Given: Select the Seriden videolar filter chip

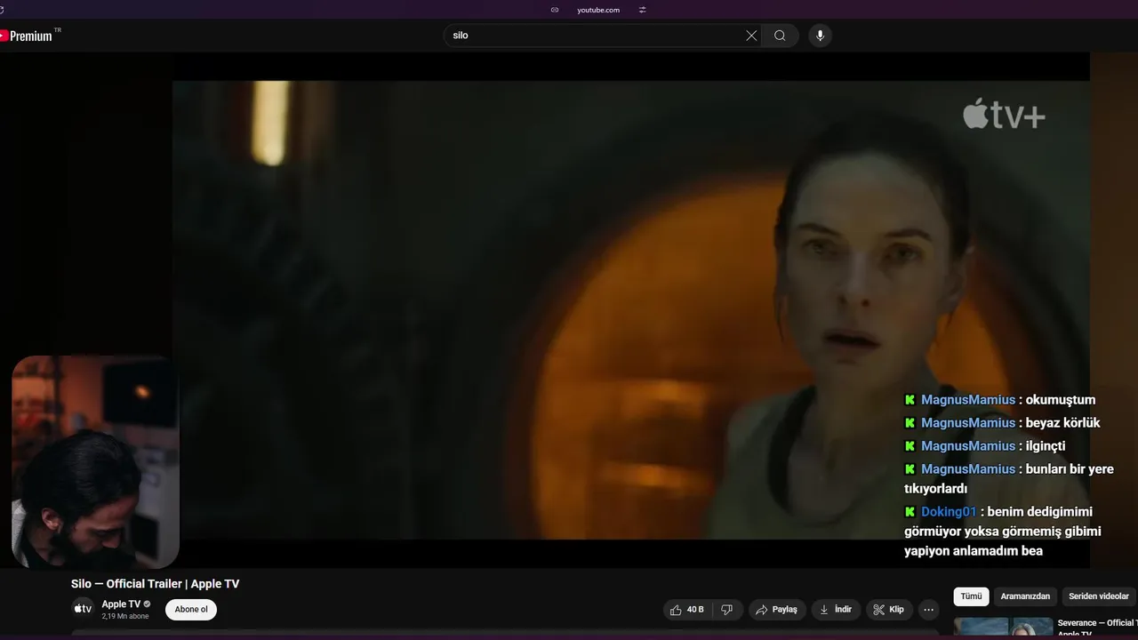Looking at the screenshot, I should pos(1099,596).
